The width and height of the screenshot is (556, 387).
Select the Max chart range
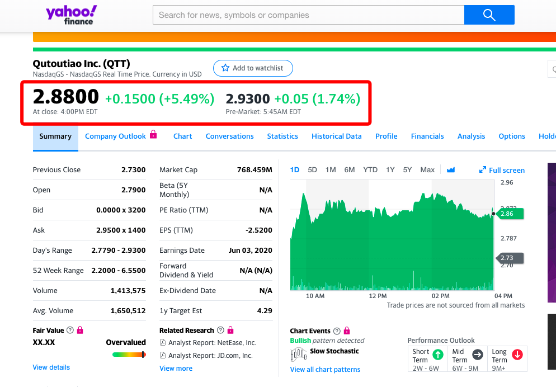coord(427,170)
